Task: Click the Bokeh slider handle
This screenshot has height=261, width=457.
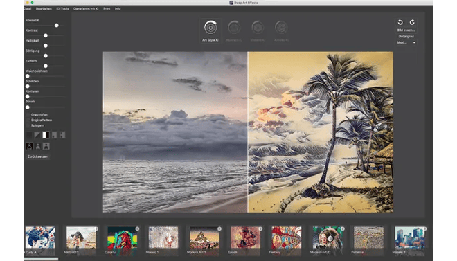Action: [28, 107]
